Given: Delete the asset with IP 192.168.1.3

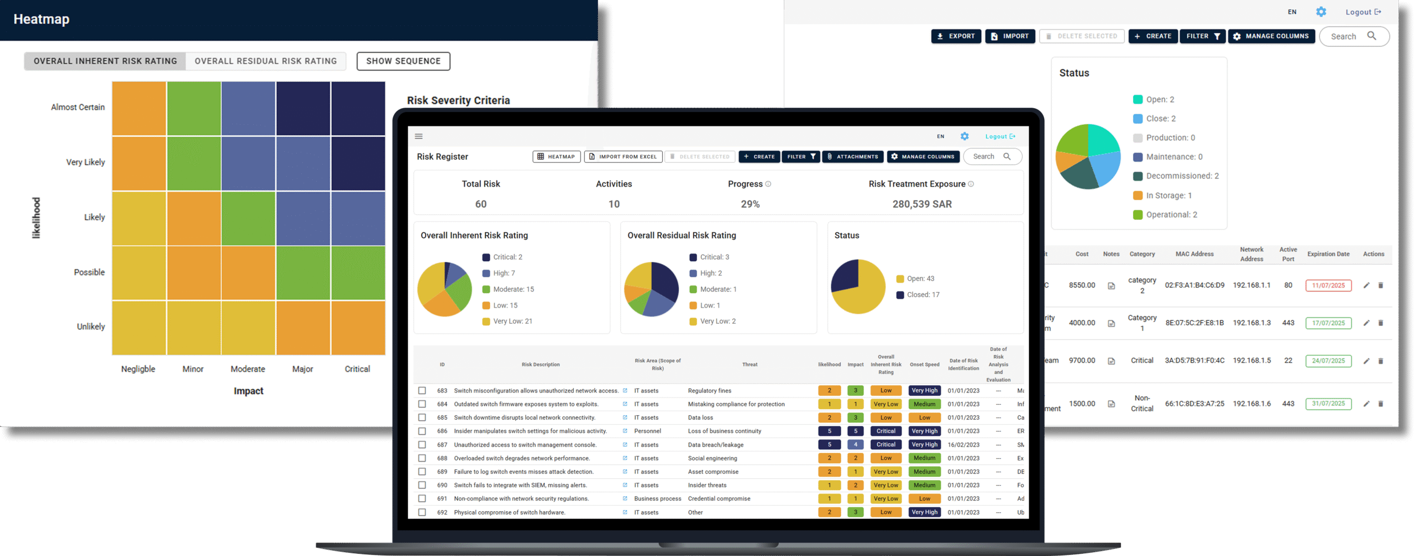Looking at the screenshot, I should (x=1381, y=323).
